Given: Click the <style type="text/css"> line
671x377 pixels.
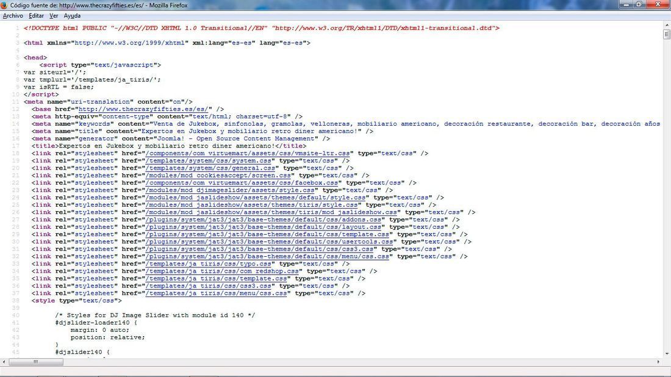Looking at the screenshot, I should (x=76, y=301).
